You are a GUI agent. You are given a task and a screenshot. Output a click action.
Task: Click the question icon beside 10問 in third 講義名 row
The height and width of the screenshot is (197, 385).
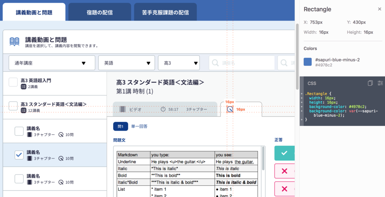tap(61, 182)
